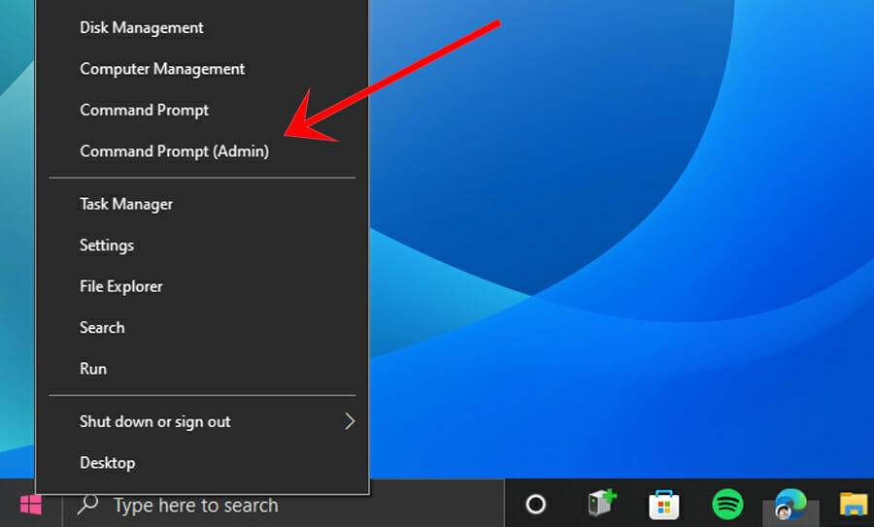
Task: Click the 'Type here to search' box
Action: [284, 506]
